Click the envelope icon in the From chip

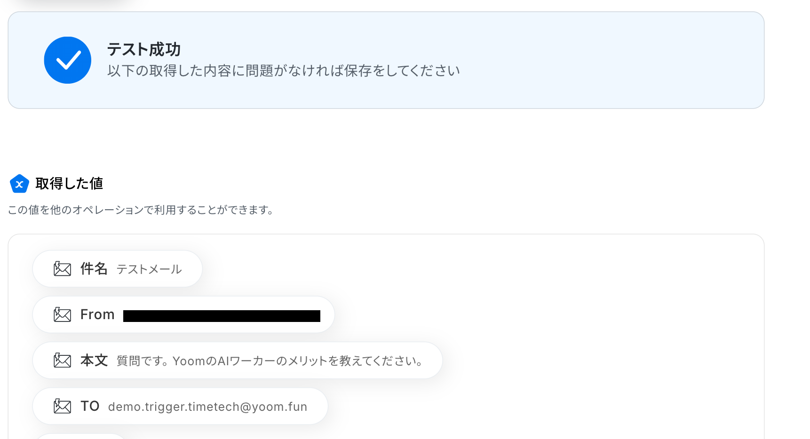coord(62,314)
